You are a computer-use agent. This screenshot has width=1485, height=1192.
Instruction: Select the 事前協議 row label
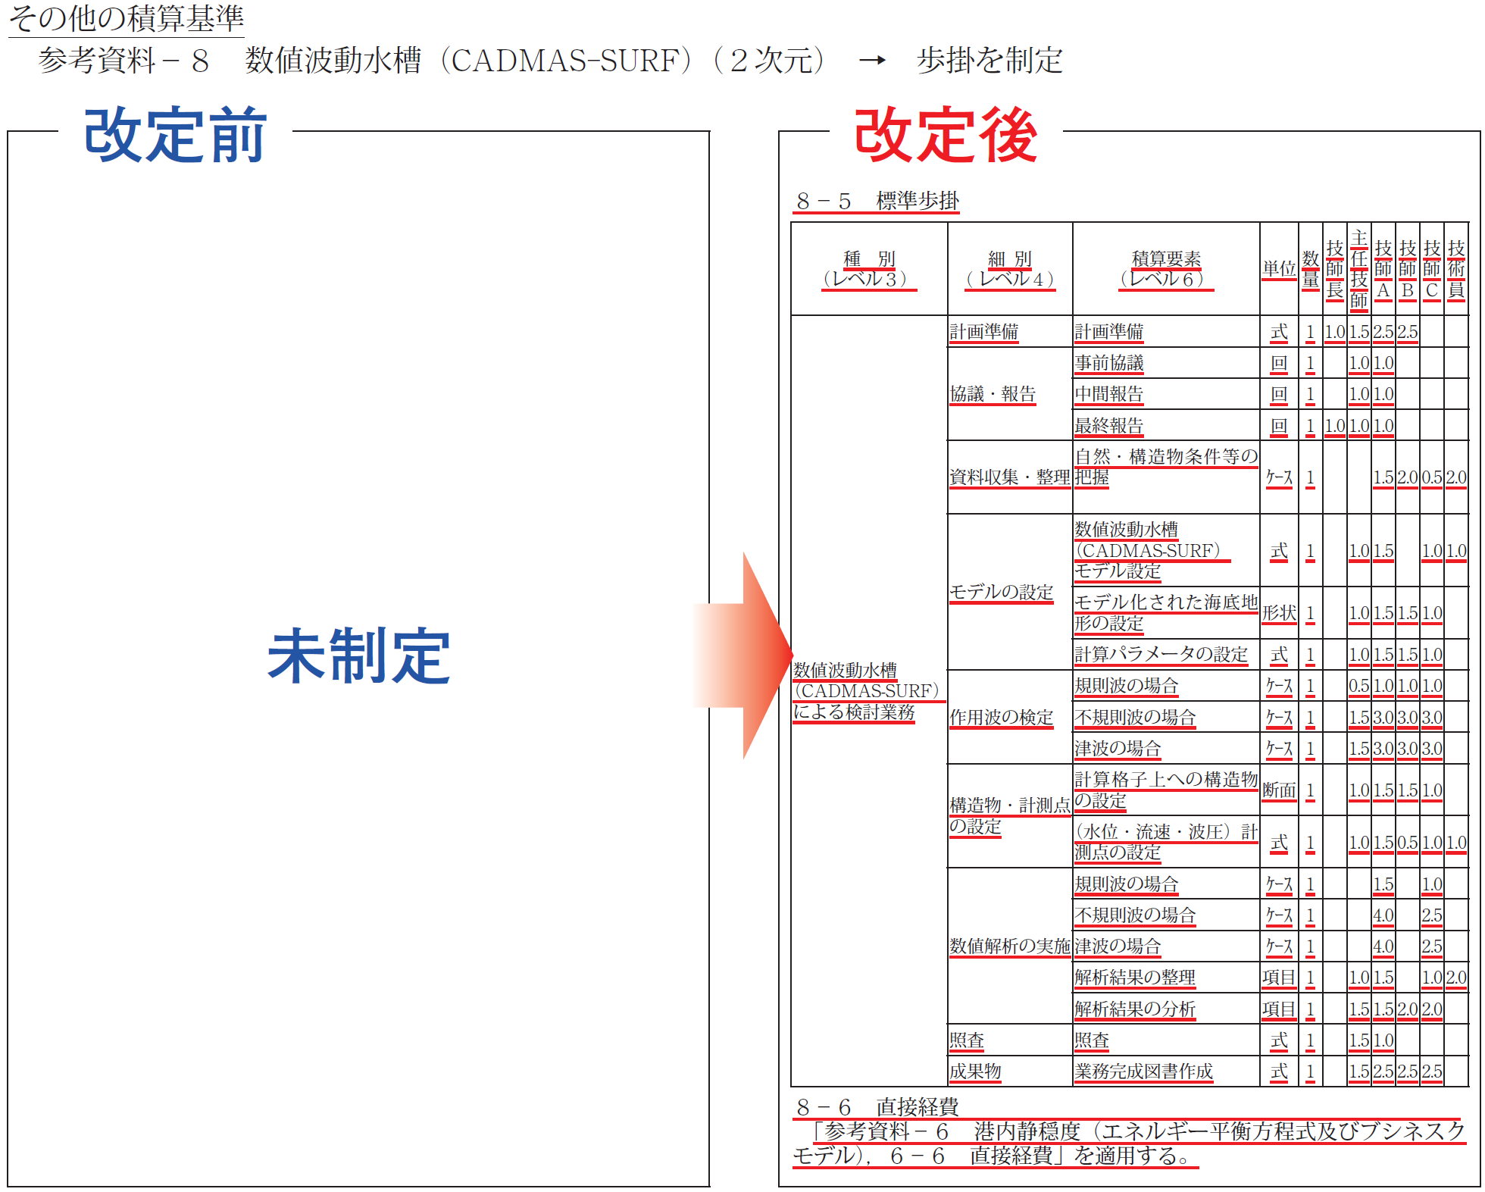click(x=1109, y=363)
